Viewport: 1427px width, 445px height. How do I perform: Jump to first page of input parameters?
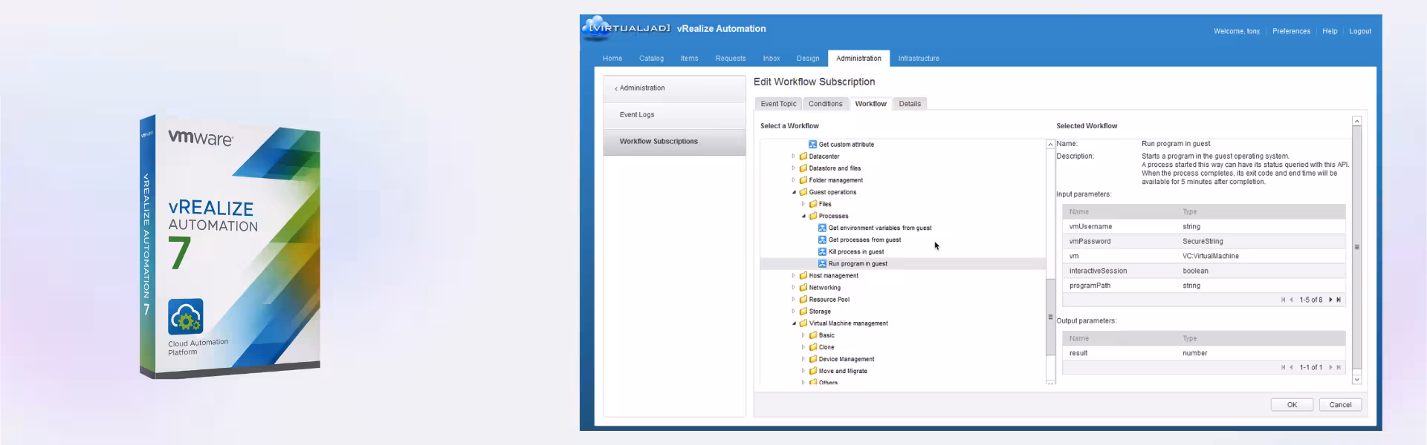click(x=1284, y=300)
